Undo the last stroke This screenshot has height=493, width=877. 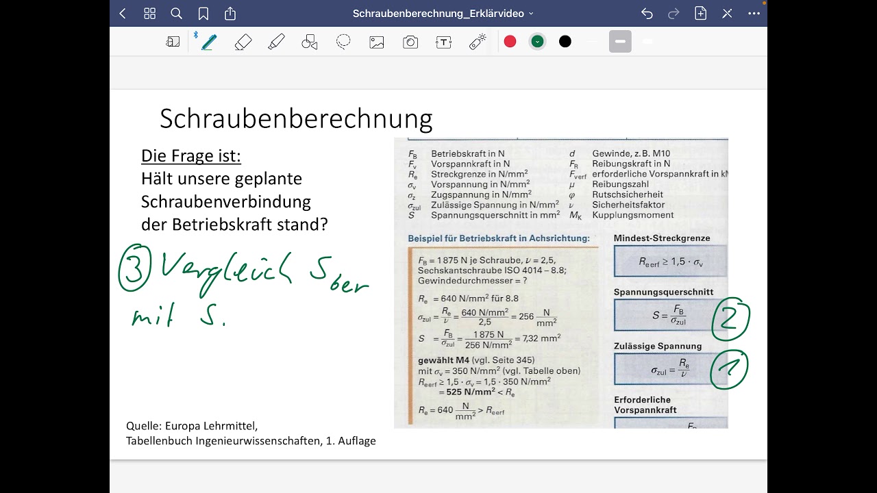pos(647,14)
